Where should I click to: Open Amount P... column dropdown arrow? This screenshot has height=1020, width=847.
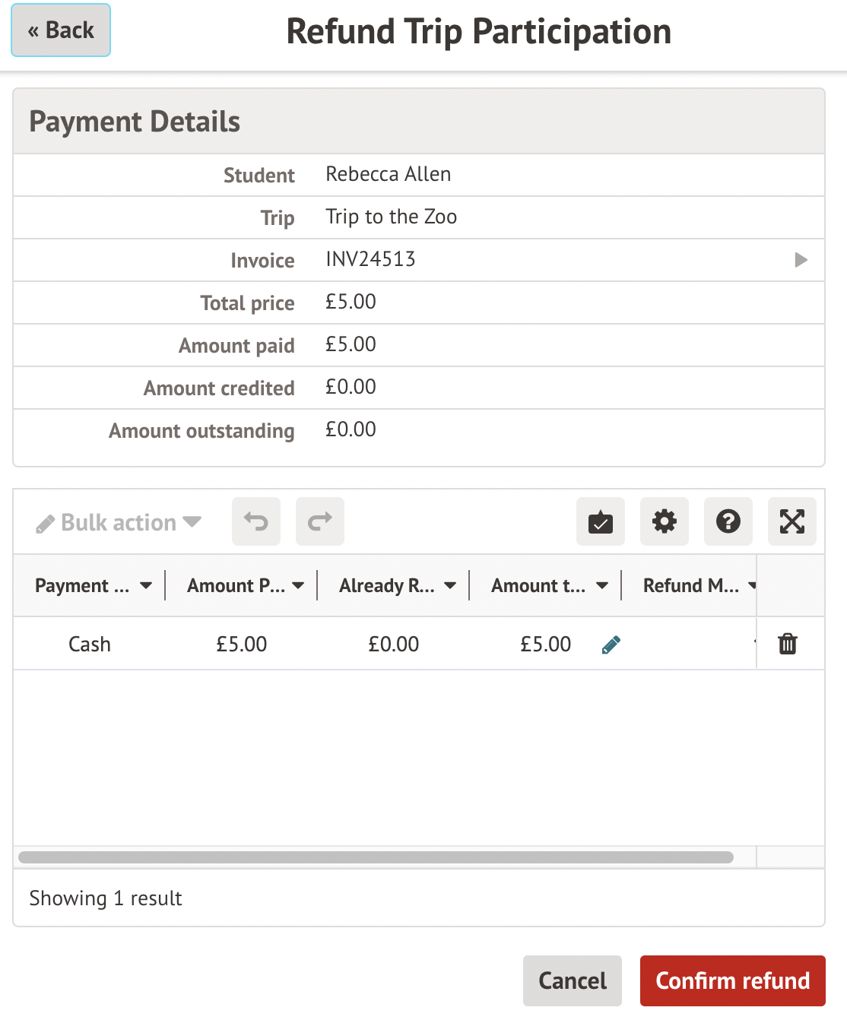298,586
